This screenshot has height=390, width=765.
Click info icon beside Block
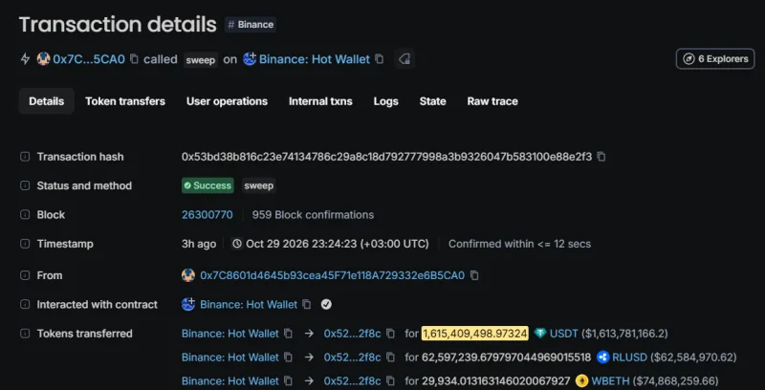[25, 214]
